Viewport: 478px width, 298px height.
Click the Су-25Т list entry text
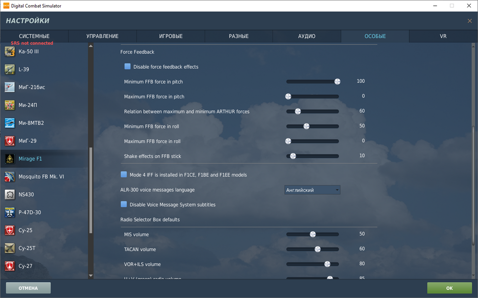pyautogui.click(x=27, y=248)
